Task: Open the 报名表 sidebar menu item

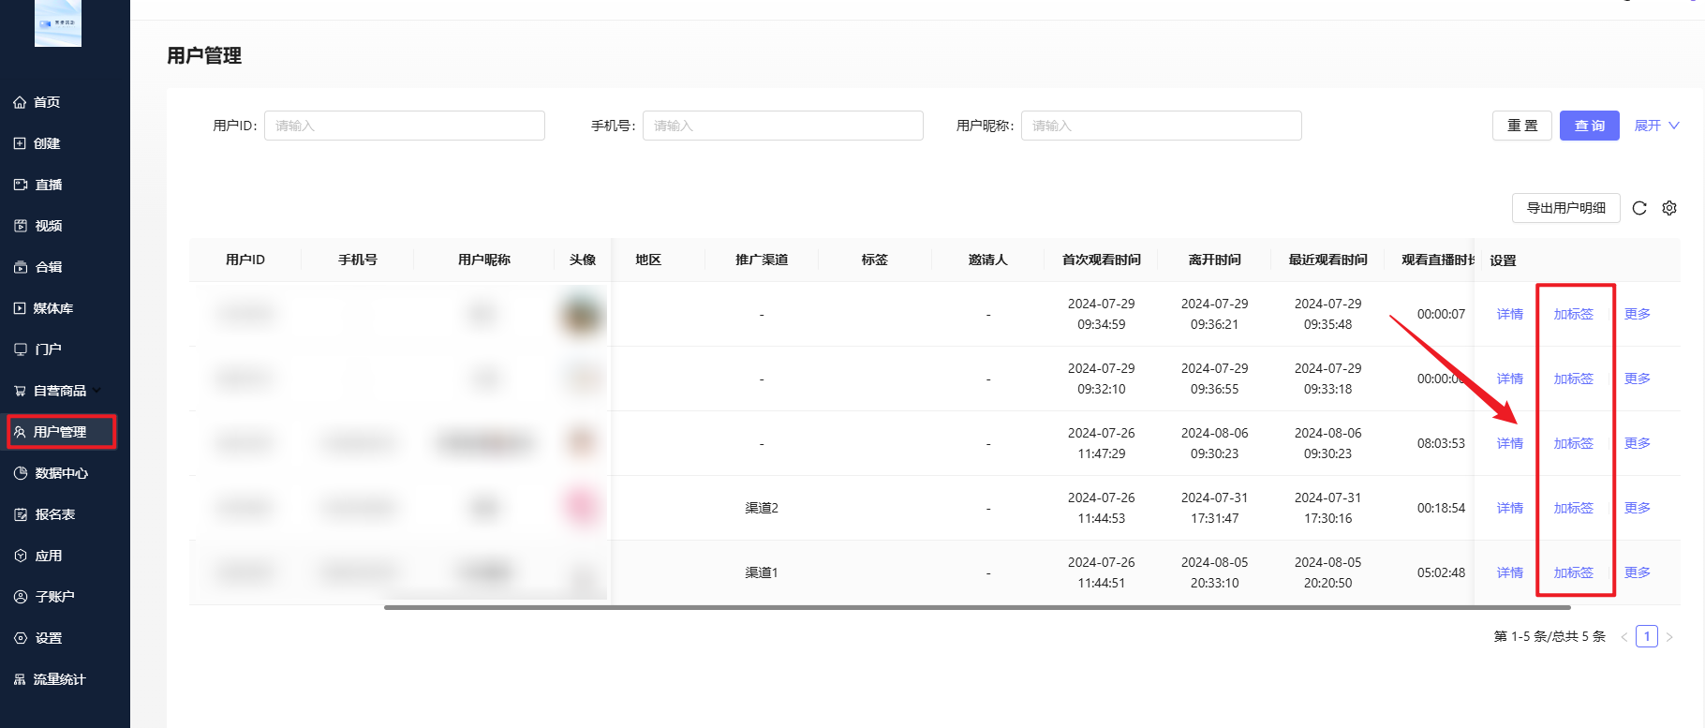Action: coord(54,514)
